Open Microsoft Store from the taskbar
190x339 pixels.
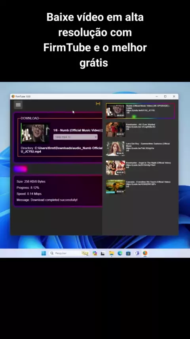(x=128, y=253)
